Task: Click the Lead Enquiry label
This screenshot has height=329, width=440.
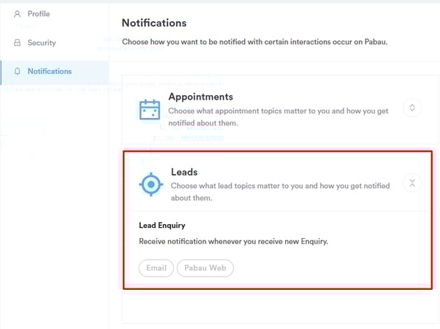Action: tap(162, 226)
